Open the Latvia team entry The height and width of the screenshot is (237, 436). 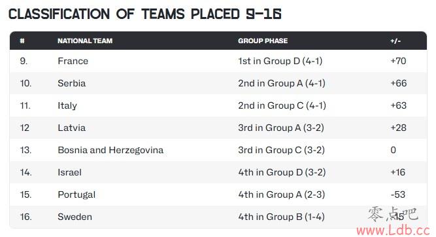72,128
